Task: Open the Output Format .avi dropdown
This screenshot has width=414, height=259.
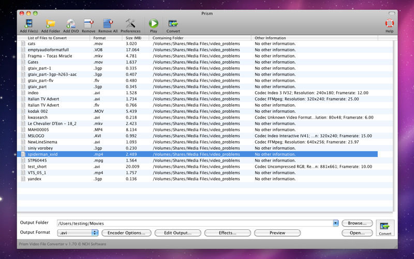Action: 78,233
